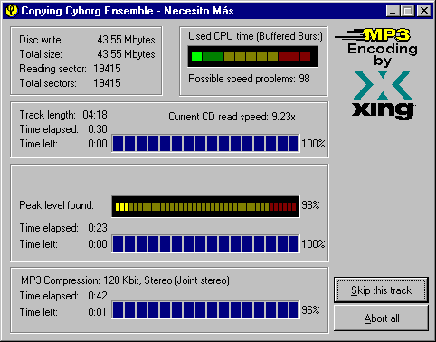The width and height of the screenshot is (436, 342).
Task: Click the track read progress bar below CD speed
Action: [x=205, y=143]
